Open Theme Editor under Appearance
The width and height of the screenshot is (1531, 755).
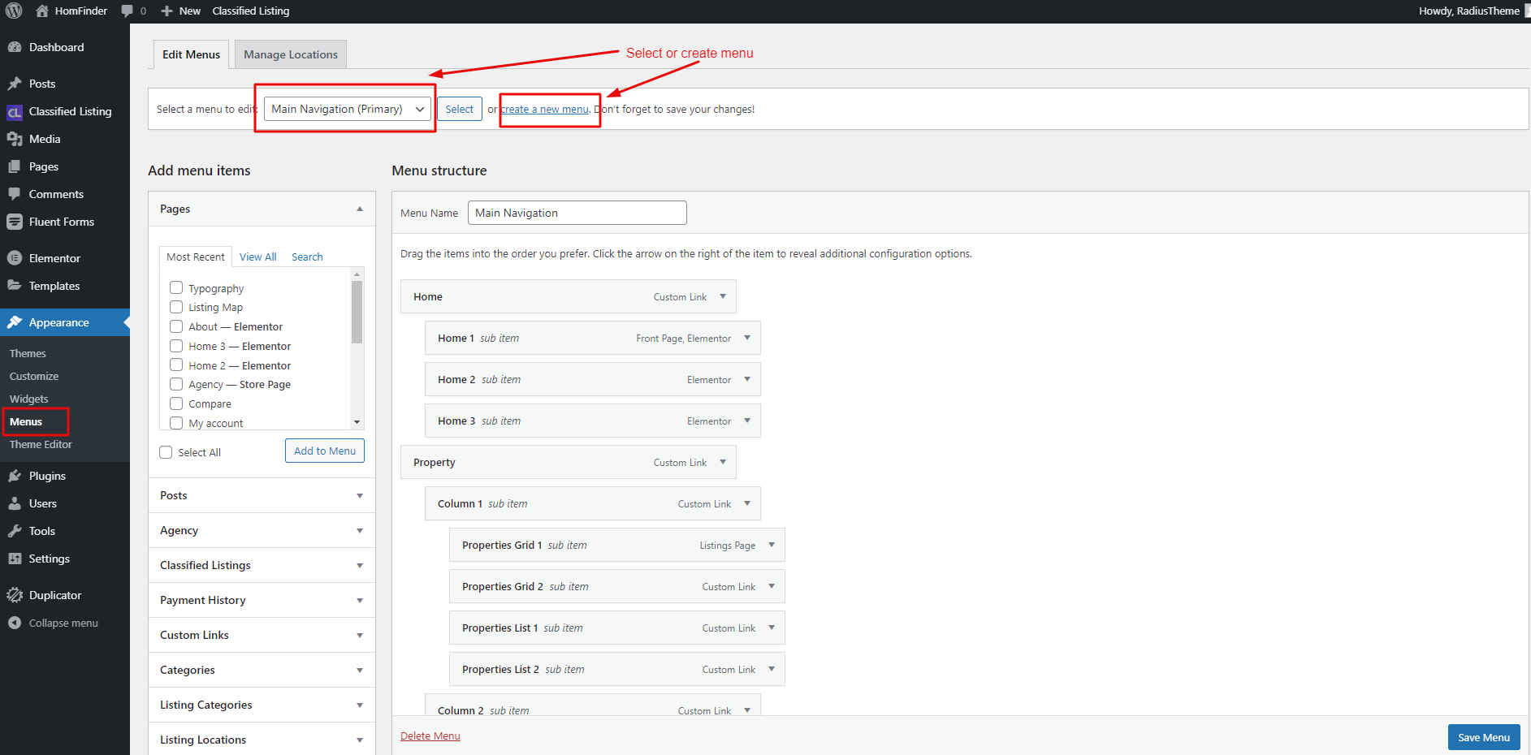[x=41, y=444]
